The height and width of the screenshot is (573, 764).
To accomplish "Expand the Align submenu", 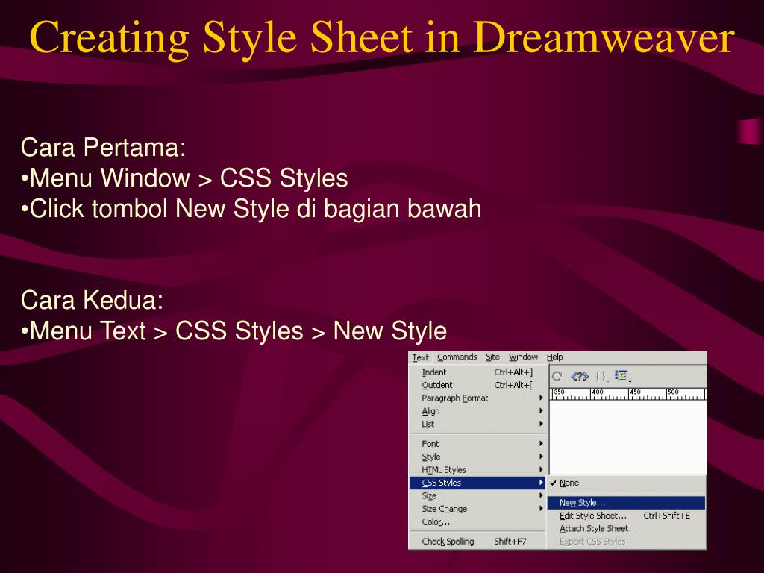I will (x=477, y=411).
